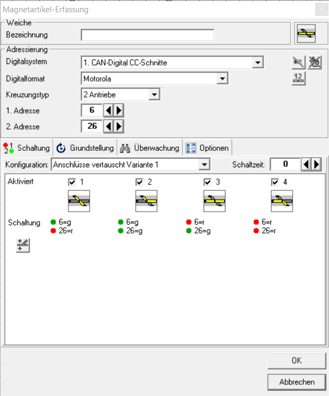Select the turnout position 4 icon
This screenshot has width=329, height=396.
[x=281, y=203]
